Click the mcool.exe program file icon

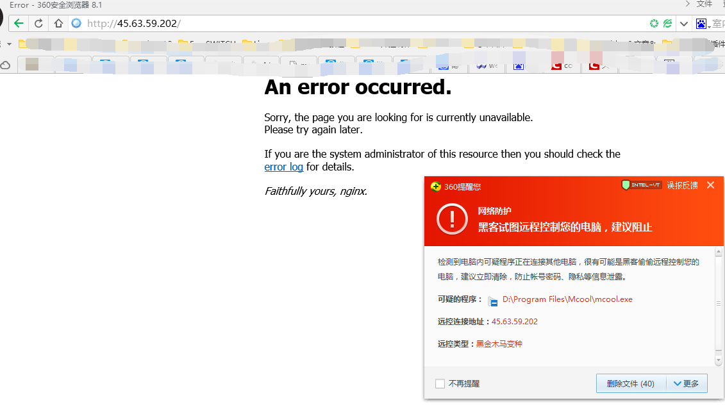(492, 301)
